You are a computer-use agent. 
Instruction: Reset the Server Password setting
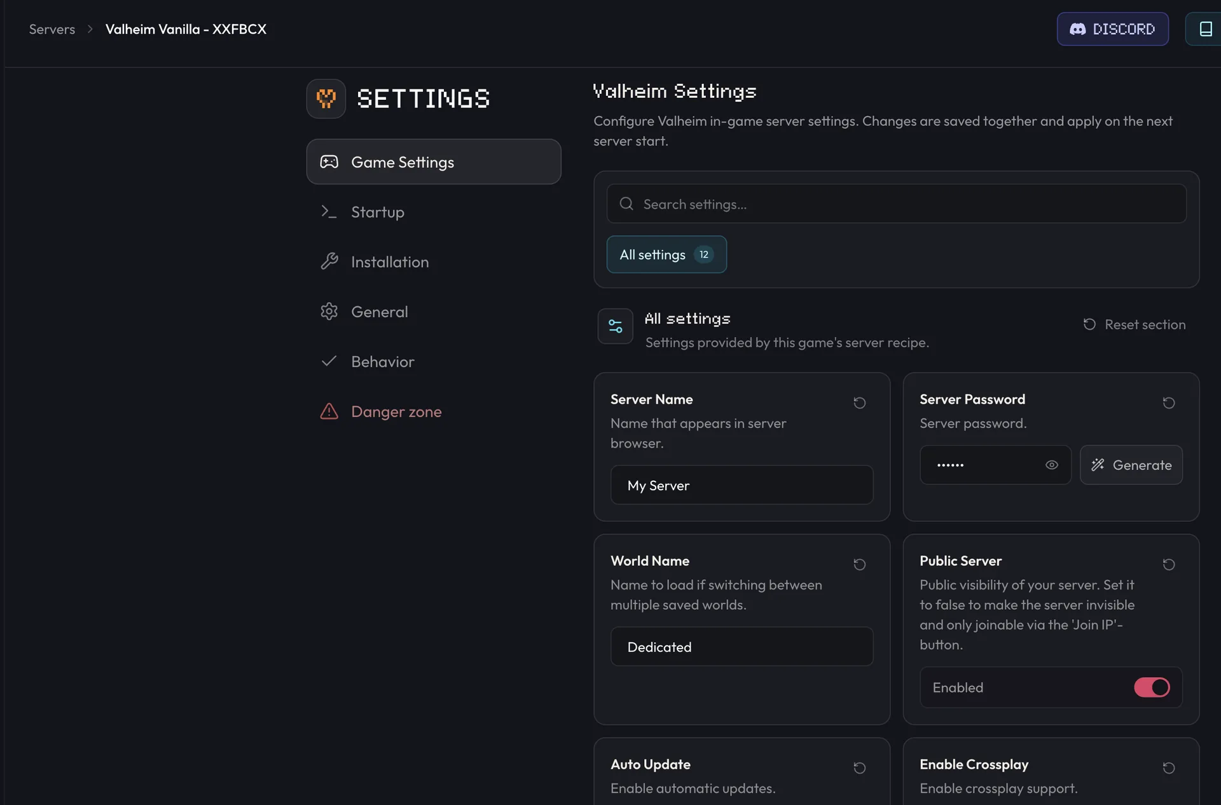tap(1168, 402)
